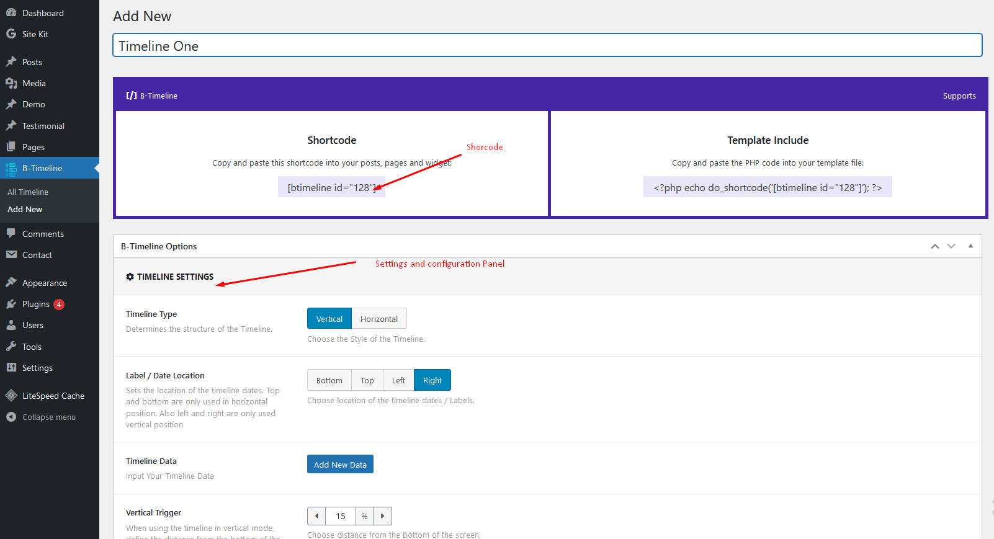Click the Vertical Trigger value field
994x539 pixels.
(341, 516)
